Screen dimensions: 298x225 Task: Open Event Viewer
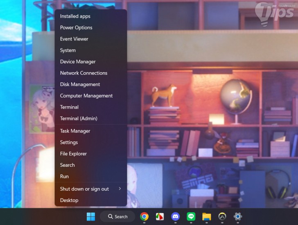tap(91, 39)
